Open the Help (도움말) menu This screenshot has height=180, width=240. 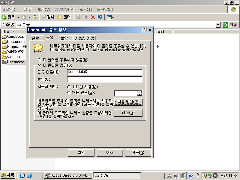(105, 9)
